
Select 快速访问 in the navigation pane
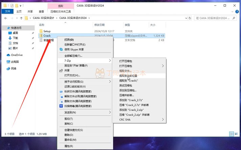(x=16, y=28)
